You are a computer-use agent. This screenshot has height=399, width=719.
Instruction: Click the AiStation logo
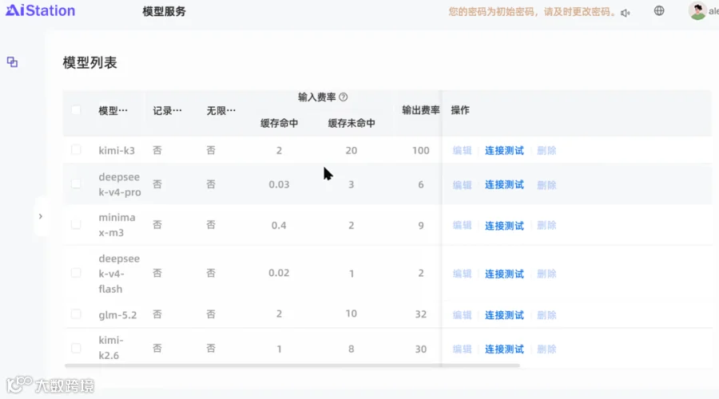[41, 10]
